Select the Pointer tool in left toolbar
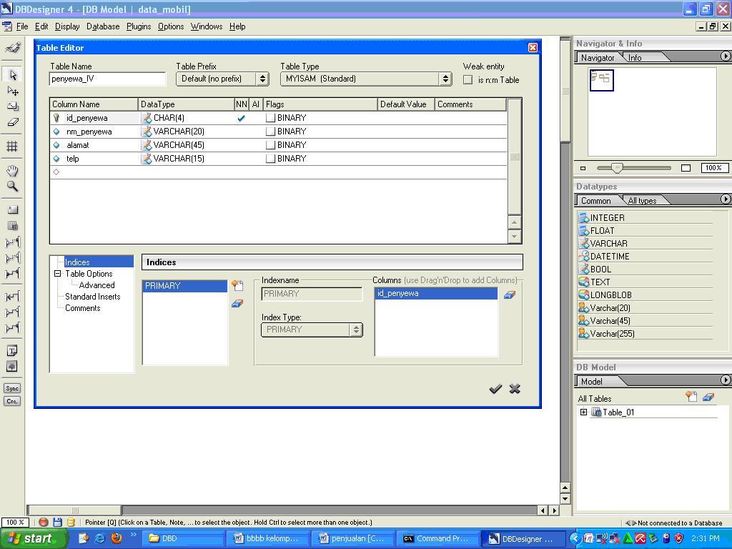Screen dimensions: 732x549 pos(13,74)
